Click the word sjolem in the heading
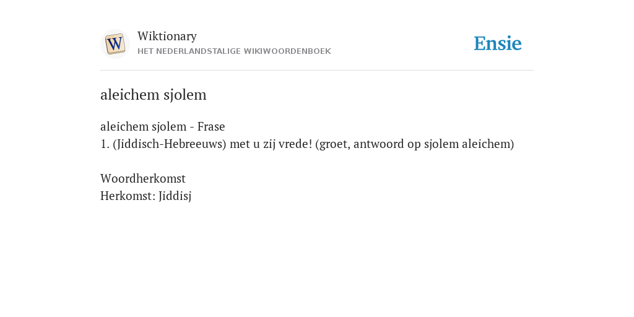 [185, 95]
